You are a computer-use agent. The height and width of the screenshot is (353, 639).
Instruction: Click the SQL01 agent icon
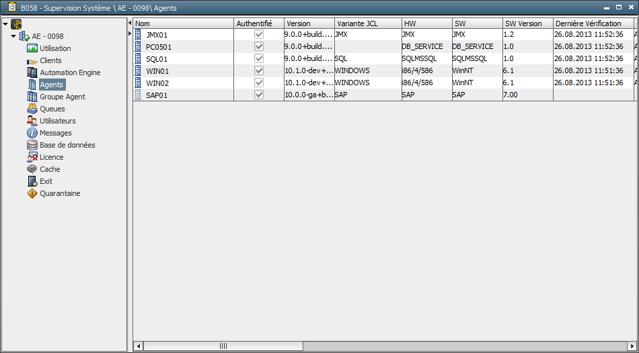click(137, 59)
